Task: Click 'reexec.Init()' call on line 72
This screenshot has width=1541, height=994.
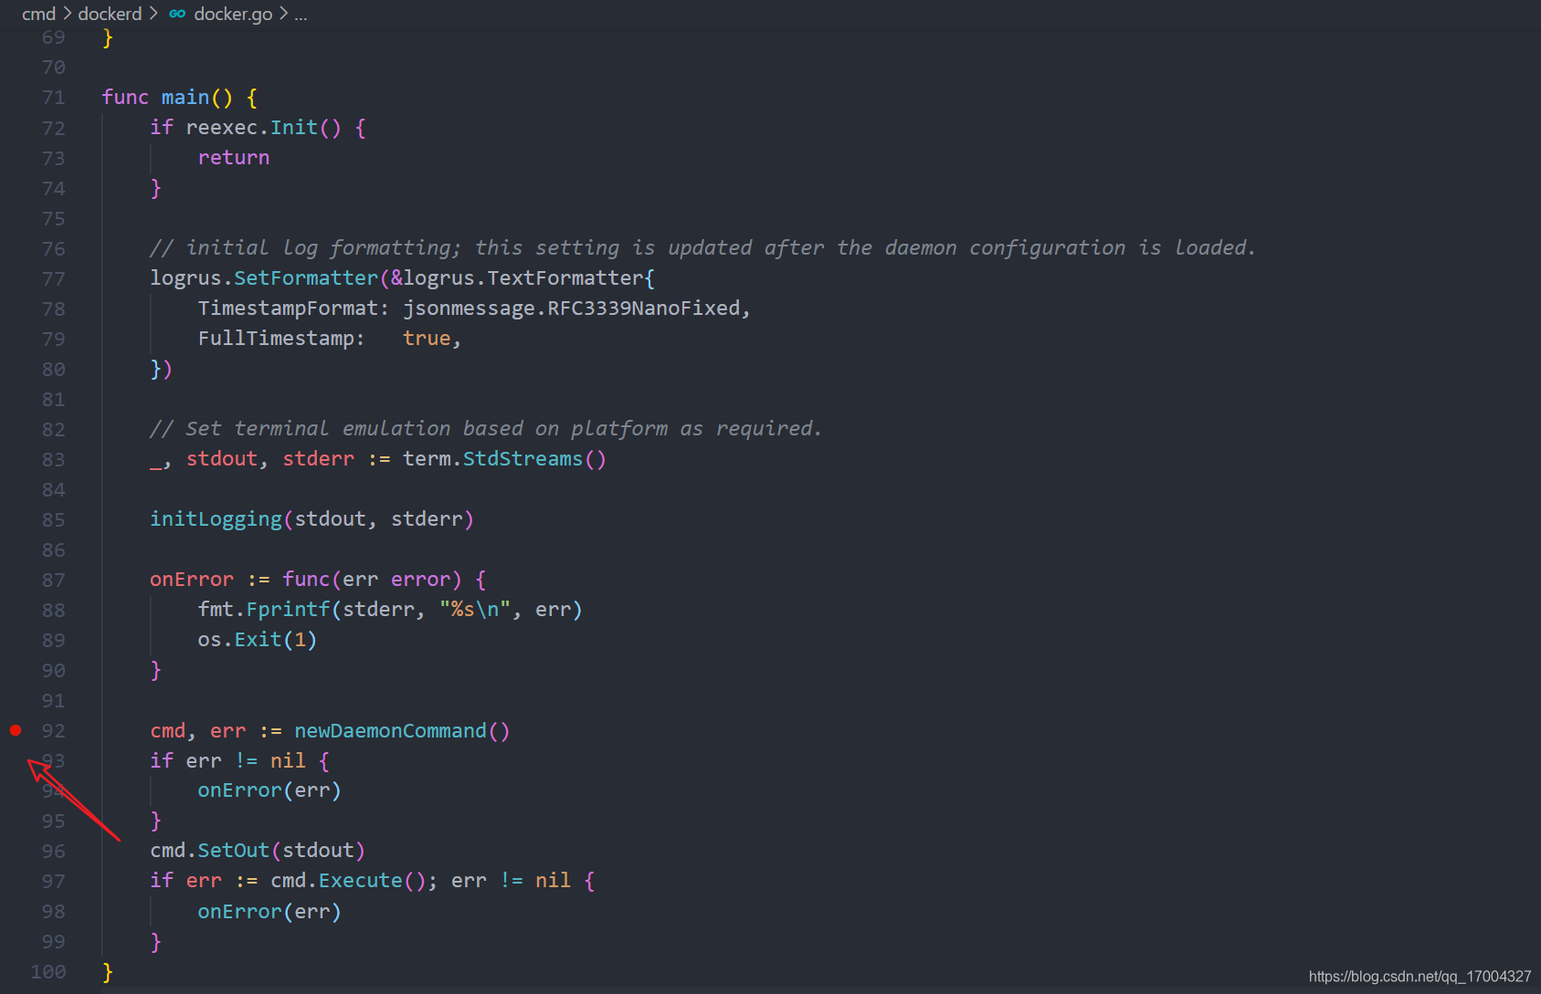Action: [263, 128]
